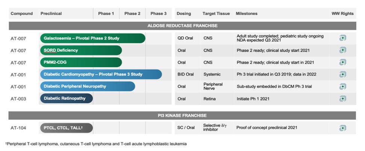Click WW Rights icon for Diabetic Retinopathy
Screen dimensions: 365x151
click(342, 99)
